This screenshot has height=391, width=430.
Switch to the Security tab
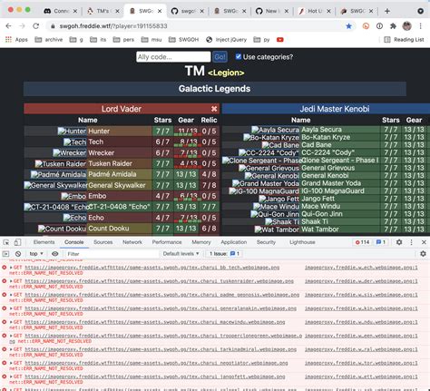tap(266, 242)
